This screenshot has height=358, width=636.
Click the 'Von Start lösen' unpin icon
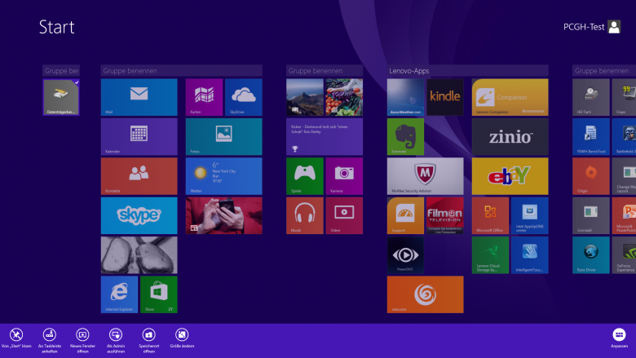[x=16, y=335]
